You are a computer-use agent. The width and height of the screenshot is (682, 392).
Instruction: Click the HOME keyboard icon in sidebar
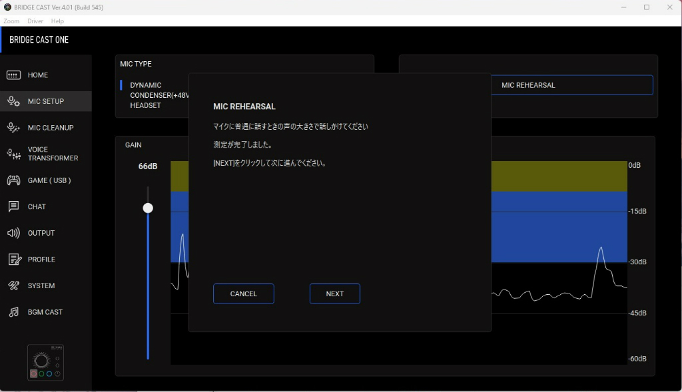coord(13,75)
